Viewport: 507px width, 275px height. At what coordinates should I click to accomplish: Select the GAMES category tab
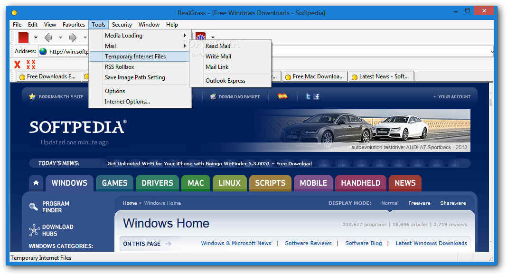click(115, 183)
